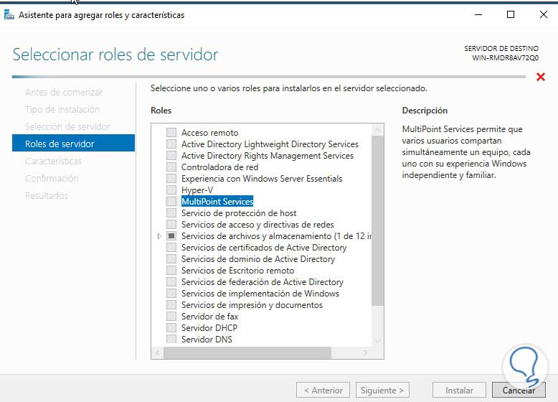Check Servicios de impresión y documentos box

pos(171,305)
